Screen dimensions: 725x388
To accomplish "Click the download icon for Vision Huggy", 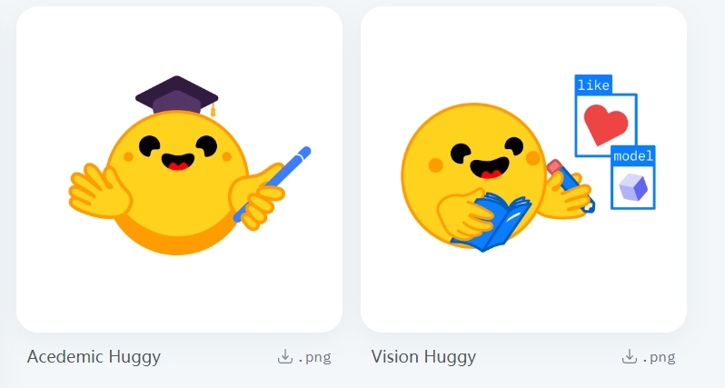I will pos(630,356).
